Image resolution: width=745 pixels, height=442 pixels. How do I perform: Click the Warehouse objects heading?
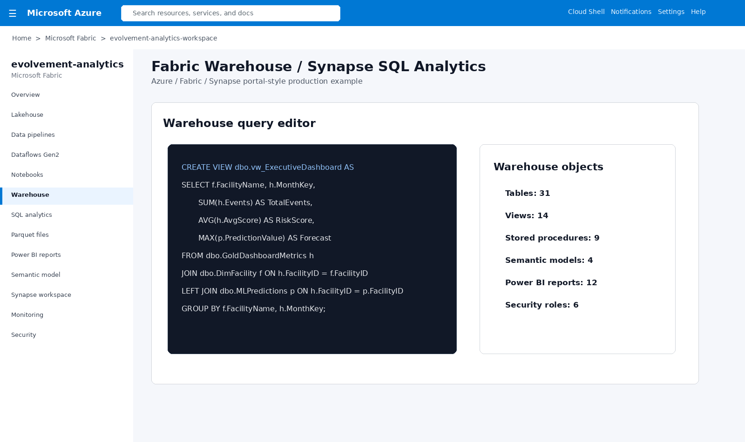pyautogui.click(x=549, y=167)
